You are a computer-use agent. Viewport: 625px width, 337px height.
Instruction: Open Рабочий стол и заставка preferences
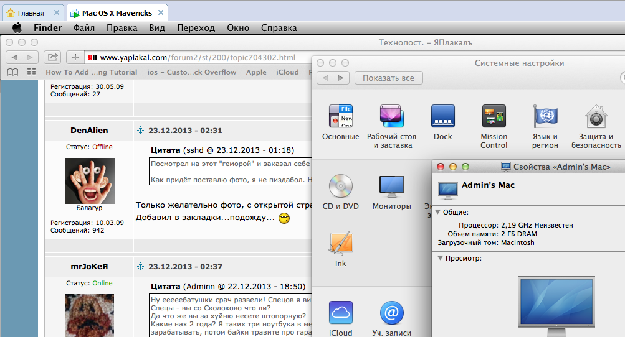(392, 126)
